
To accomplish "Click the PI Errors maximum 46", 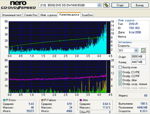I will pyautogui.click(x=32, y=108).
